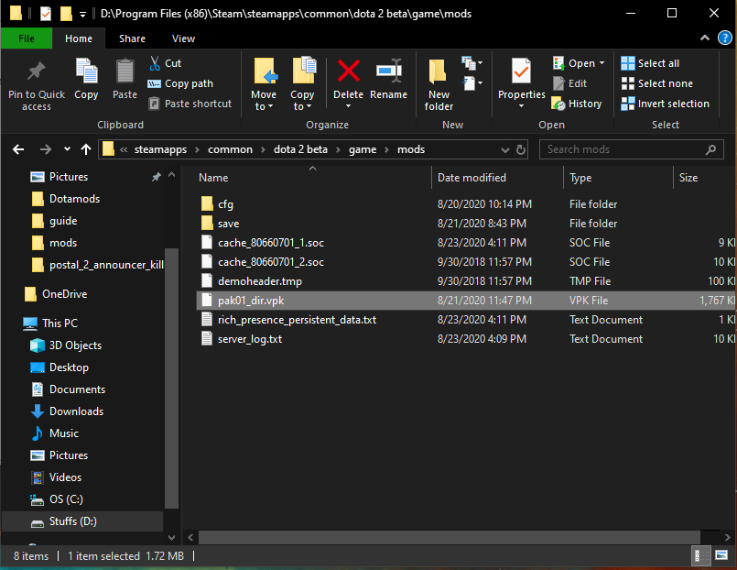Image resolution: width=737 pixels, height=570 pixels.
Task: Click the Search mods field
Action: pos(631,149)
